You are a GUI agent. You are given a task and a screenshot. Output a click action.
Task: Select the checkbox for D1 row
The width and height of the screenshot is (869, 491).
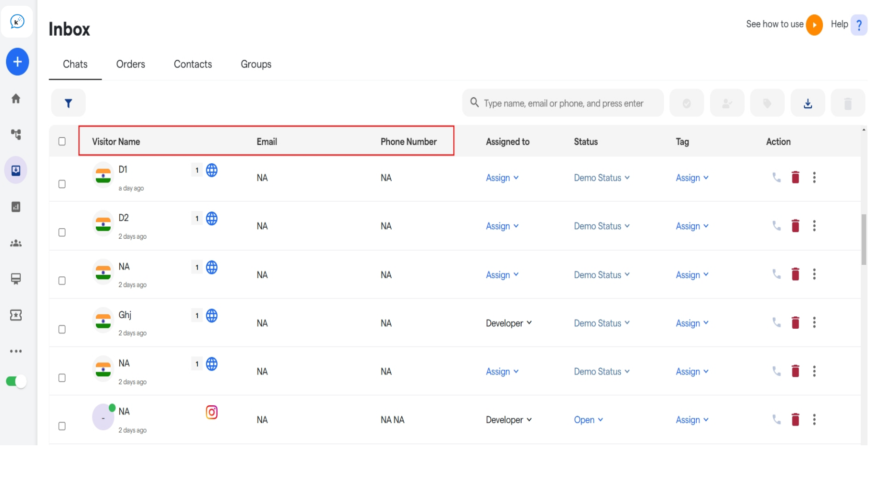[x=62, y=184]
